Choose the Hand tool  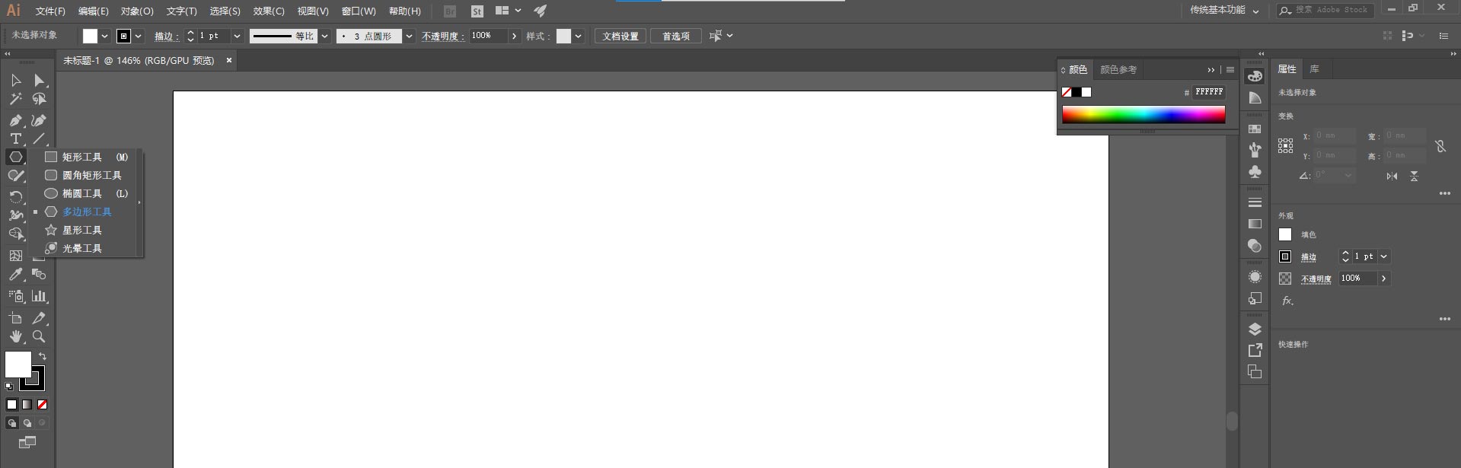point(15,336)
